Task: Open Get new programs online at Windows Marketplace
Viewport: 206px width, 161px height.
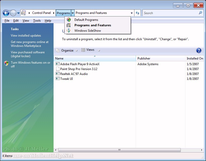Action: pyautogui.click(x=30, y=44)
